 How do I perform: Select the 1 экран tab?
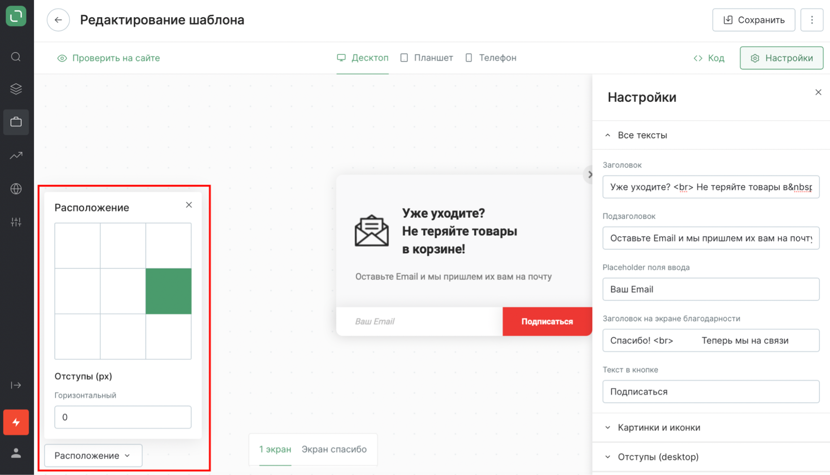point(275,449)
